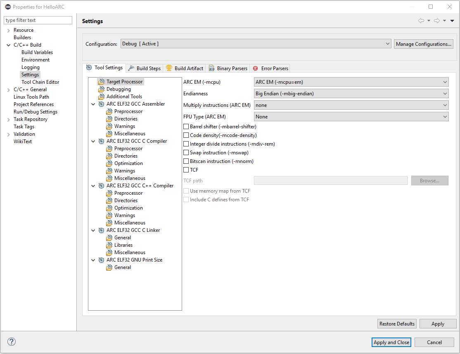Click the Debugging tree icon
This screenshot has width=460, height=354.
(101, 89)
